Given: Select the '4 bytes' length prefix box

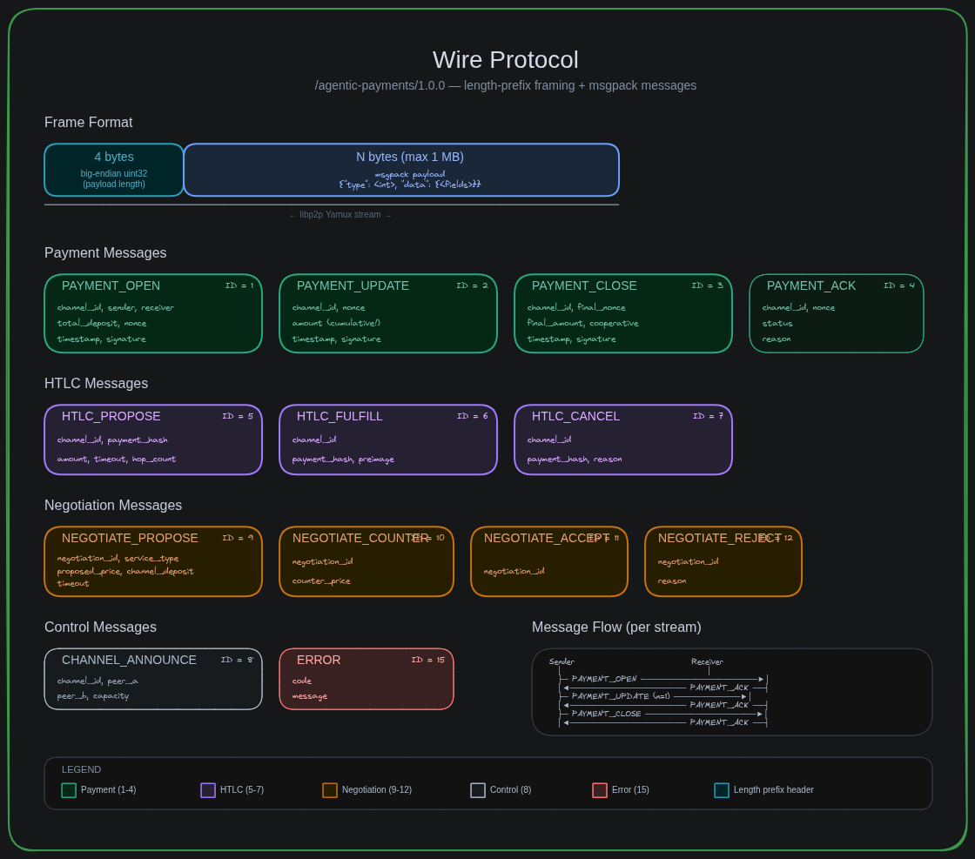Looking at the screenshot, I should pyautogui.click(x=114, y=170).
